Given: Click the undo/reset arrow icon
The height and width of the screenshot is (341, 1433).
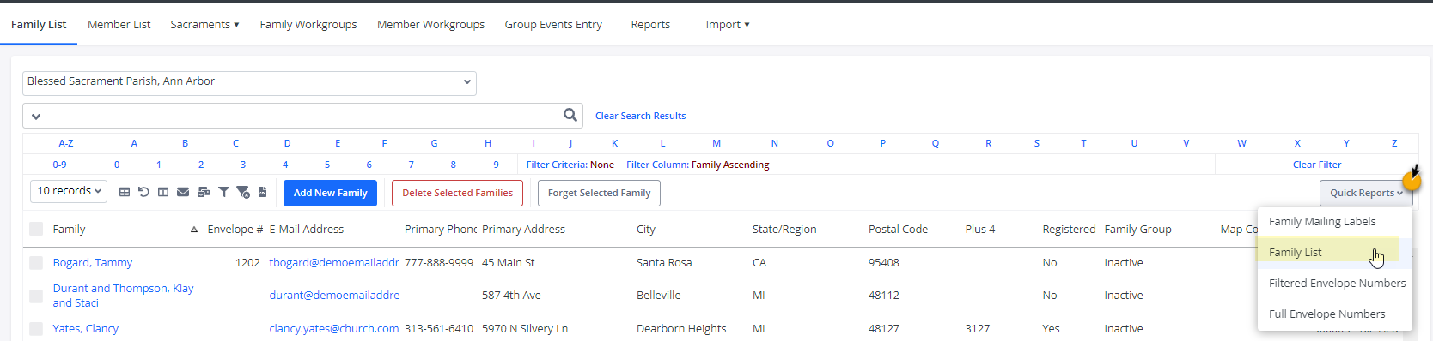Looking at the screenshot, I should click(143, 192).
